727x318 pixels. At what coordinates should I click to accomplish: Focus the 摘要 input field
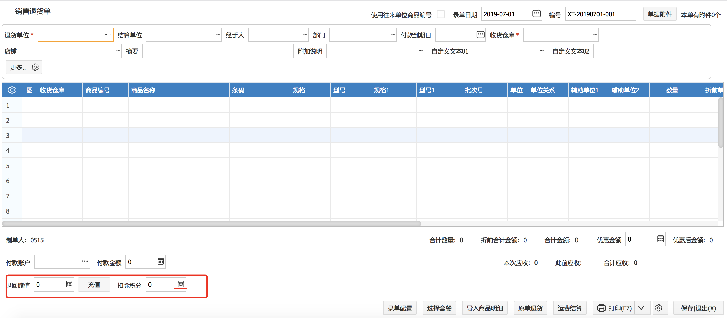(x=218, y=51)
